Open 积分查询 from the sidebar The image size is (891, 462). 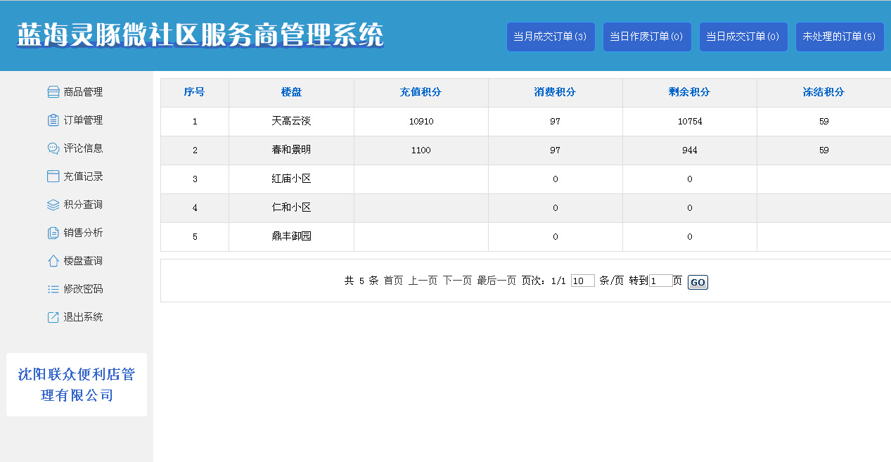83,205
